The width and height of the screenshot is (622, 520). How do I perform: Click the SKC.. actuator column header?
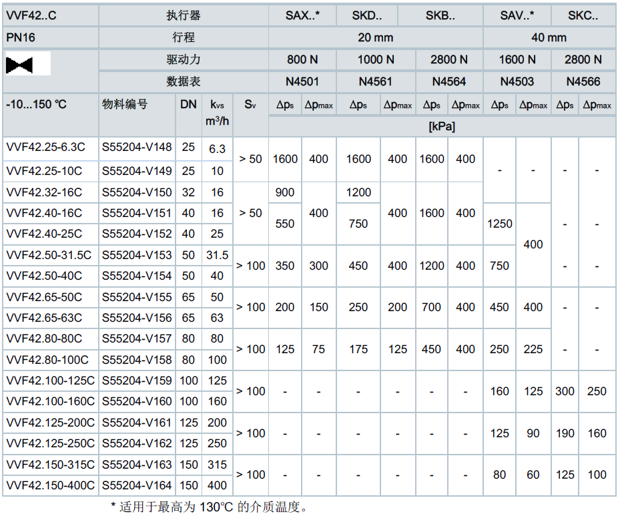coord(583,16)
